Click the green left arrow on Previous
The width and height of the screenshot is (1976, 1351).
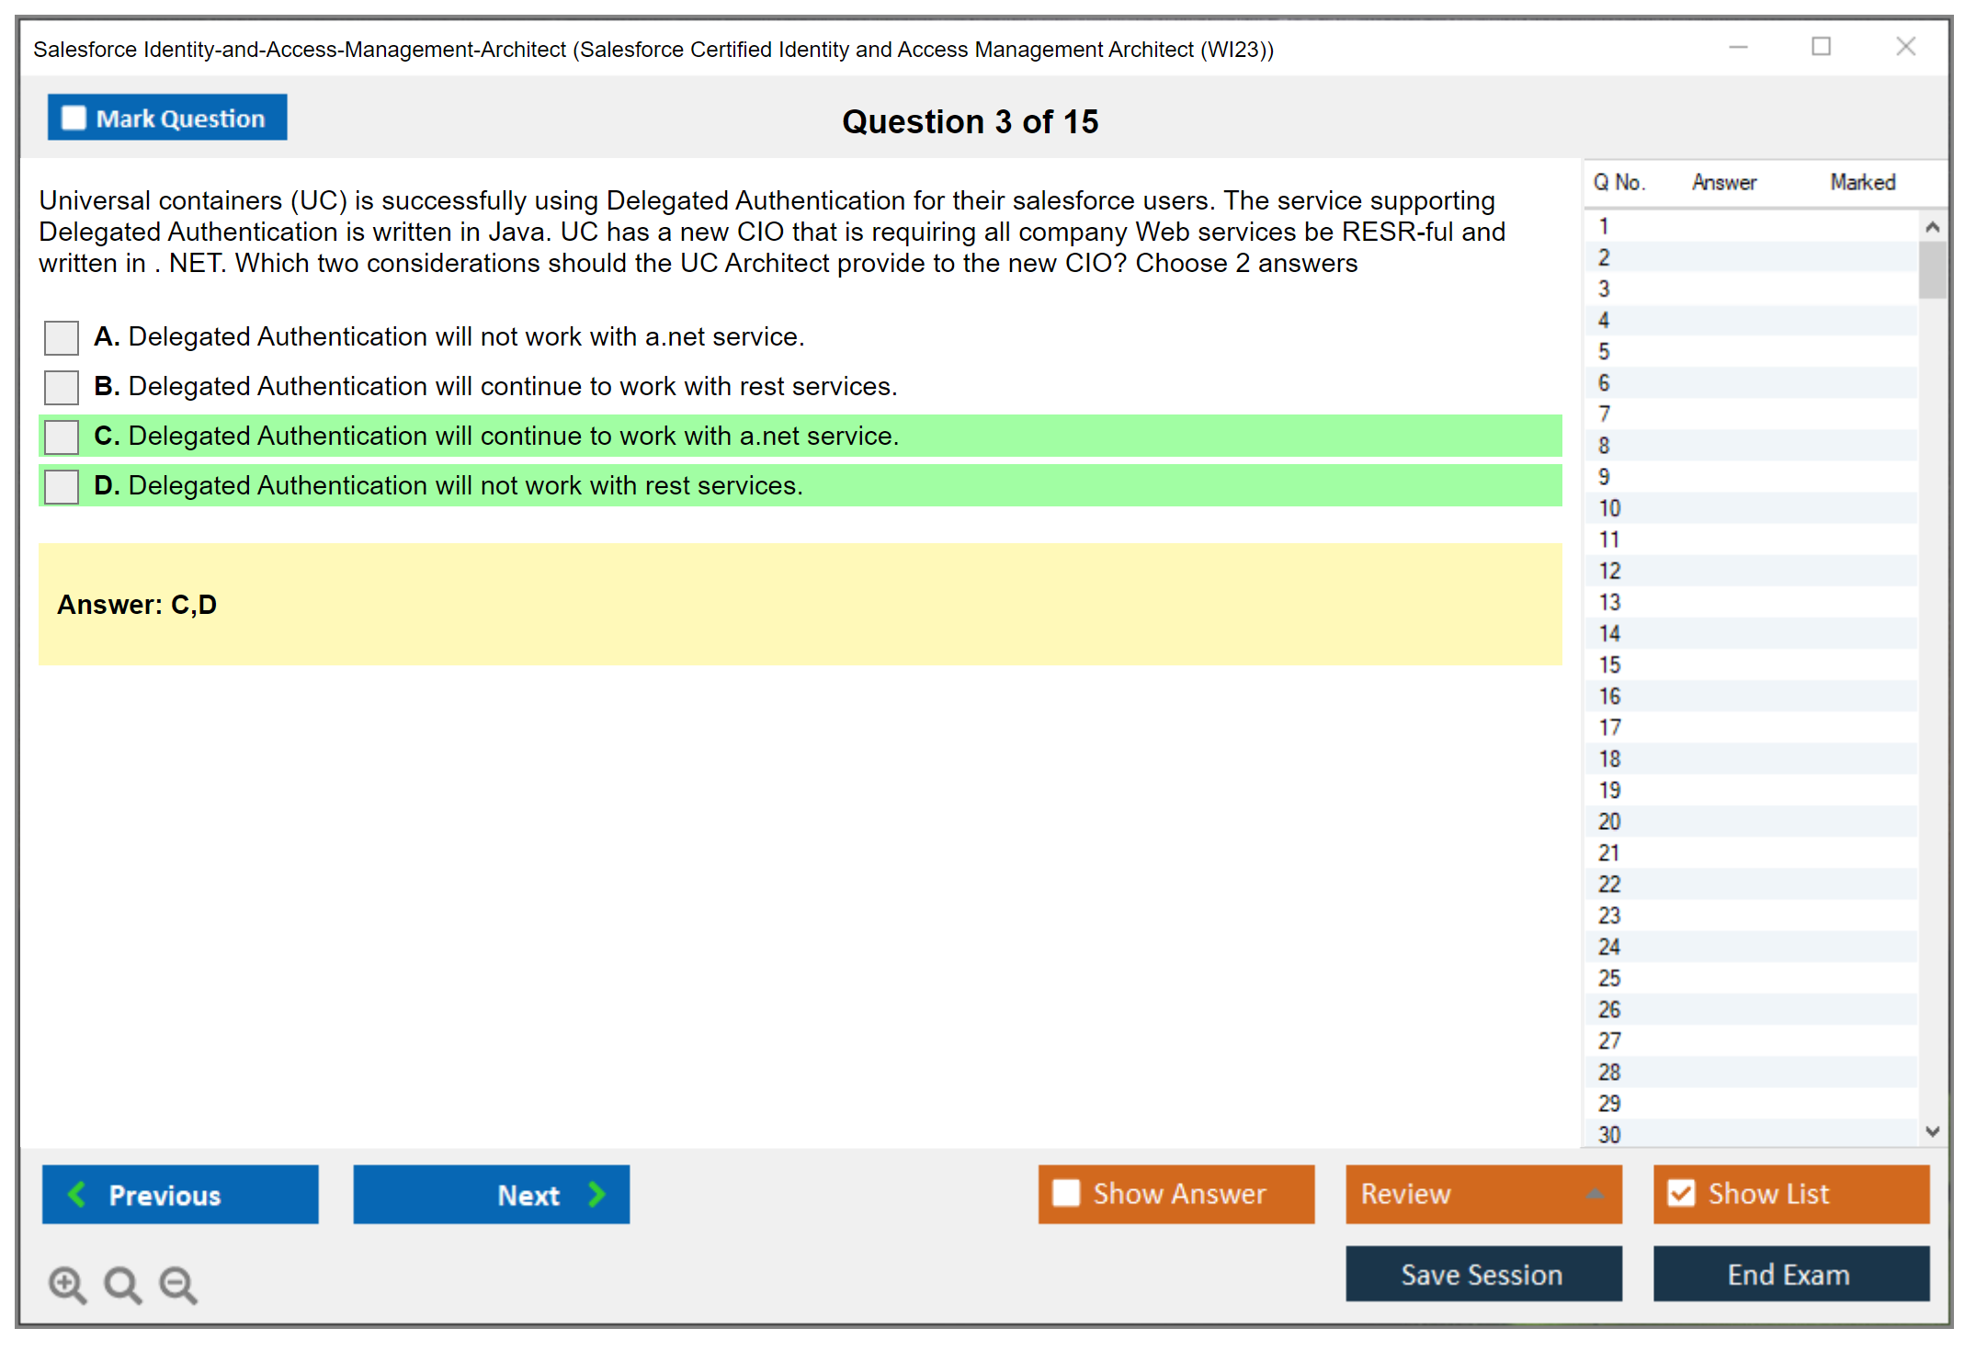coord(77,1194)
